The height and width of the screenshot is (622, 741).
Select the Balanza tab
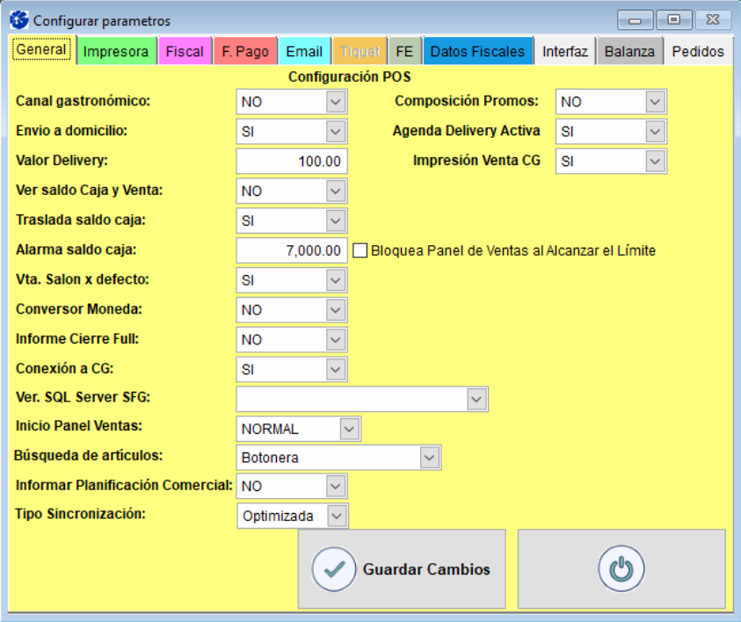pos(629,52)
